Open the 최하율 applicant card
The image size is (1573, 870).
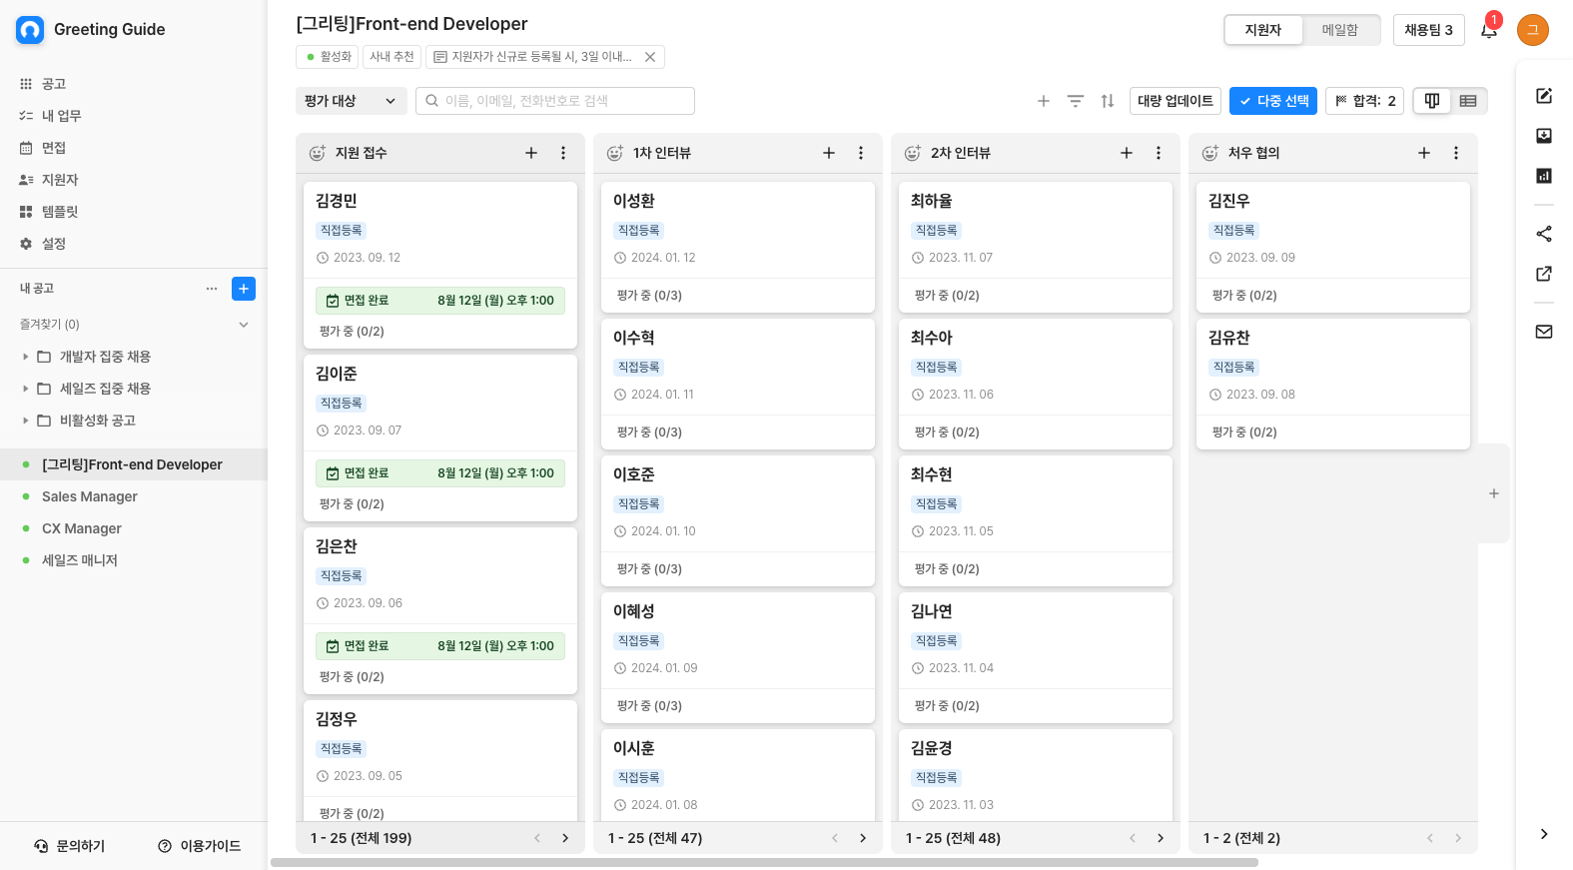[1036, 247]
